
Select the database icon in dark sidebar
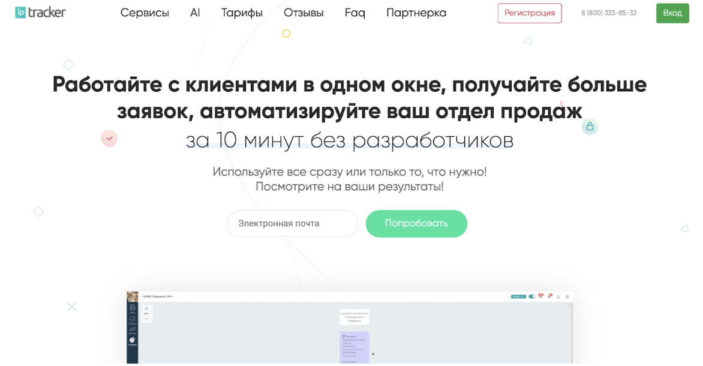132,308
